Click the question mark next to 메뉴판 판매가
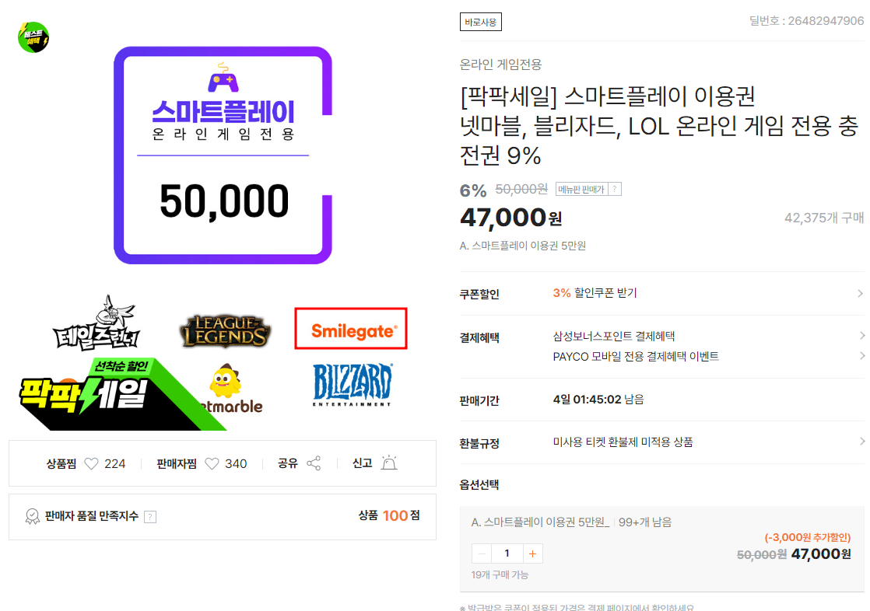The height and width of the screenshot is (611, 870). coord(615,189)
